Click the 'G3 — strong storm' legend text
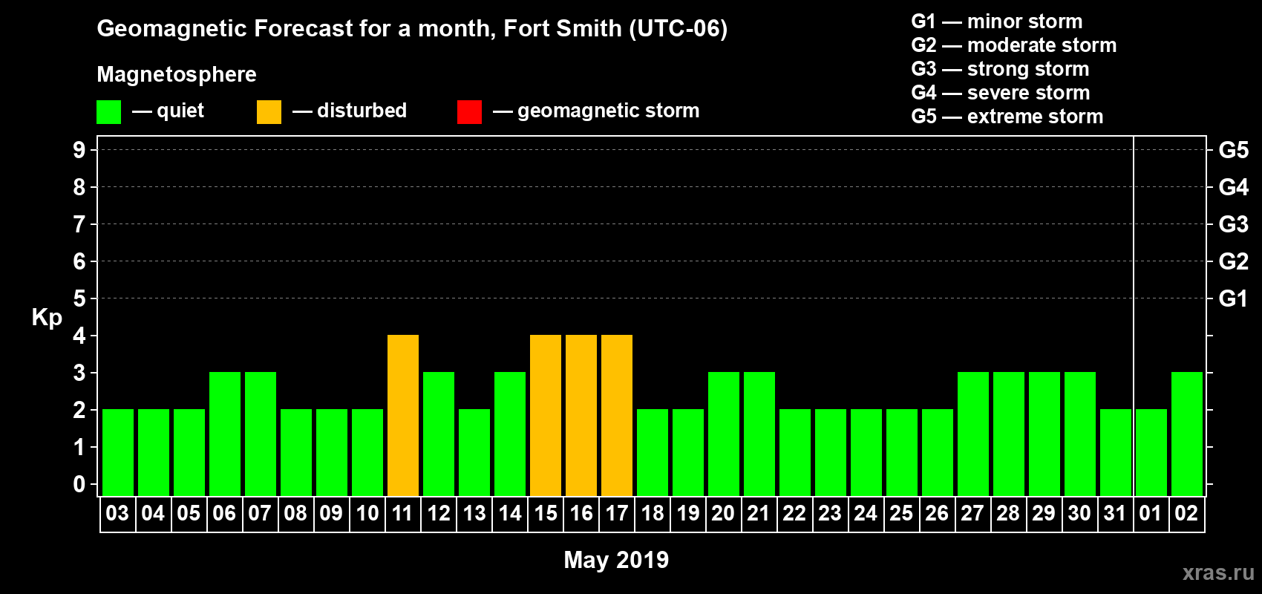The width and height of the screenshot is (1262, 594). [x=1000, y=69]
